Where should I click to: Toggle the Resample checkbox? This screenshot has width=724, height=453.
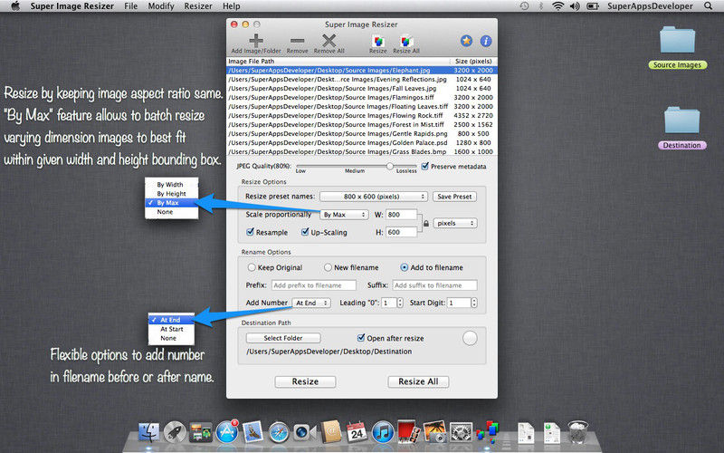coord(250,232)
